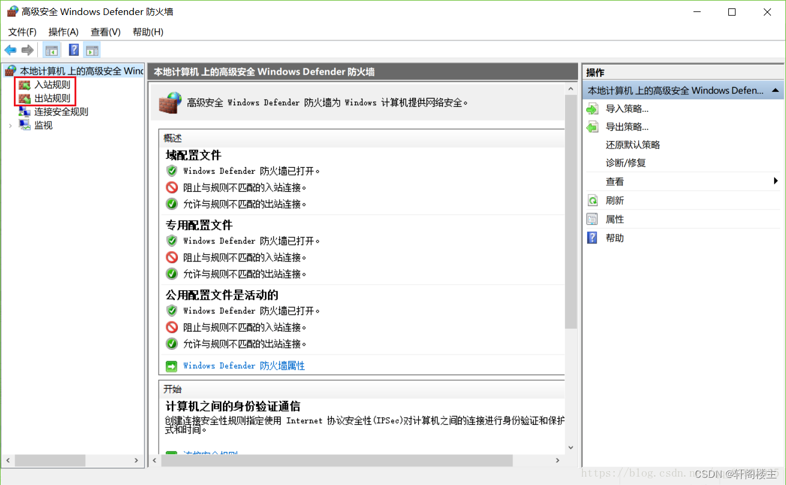Click the 开始 section label

pos(172,389)
